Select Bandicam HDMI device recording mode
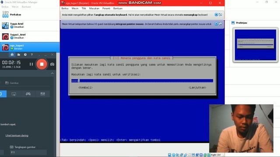The image size is (280, 157). click(x=42, y=94)
